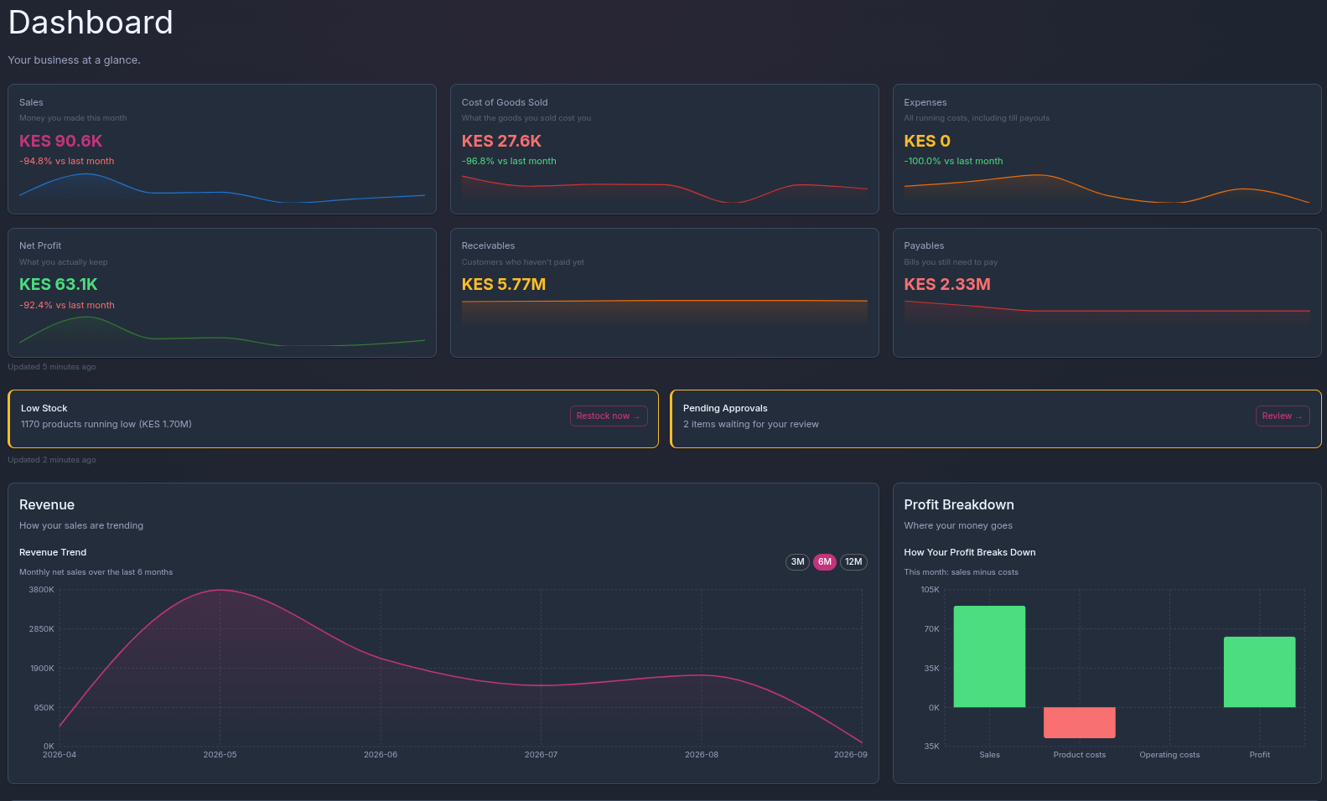Select the 6M revenue range
The width and height of the screenshot is (1327, 801).
825,562
